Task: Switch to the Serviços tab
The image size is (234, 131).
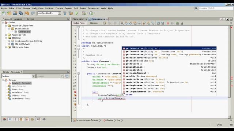Action: coord(30,19)
